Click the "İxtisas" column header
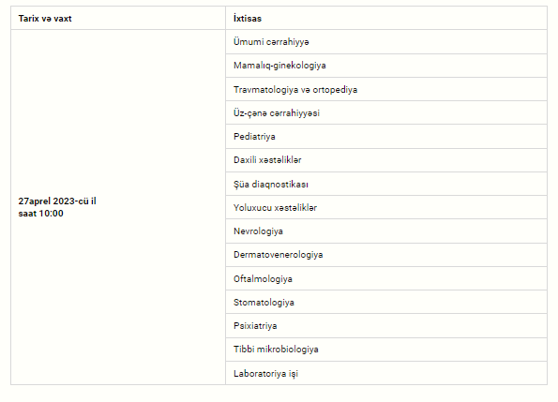Viewport: 558px width, 402px height. [x=386, y=18]
